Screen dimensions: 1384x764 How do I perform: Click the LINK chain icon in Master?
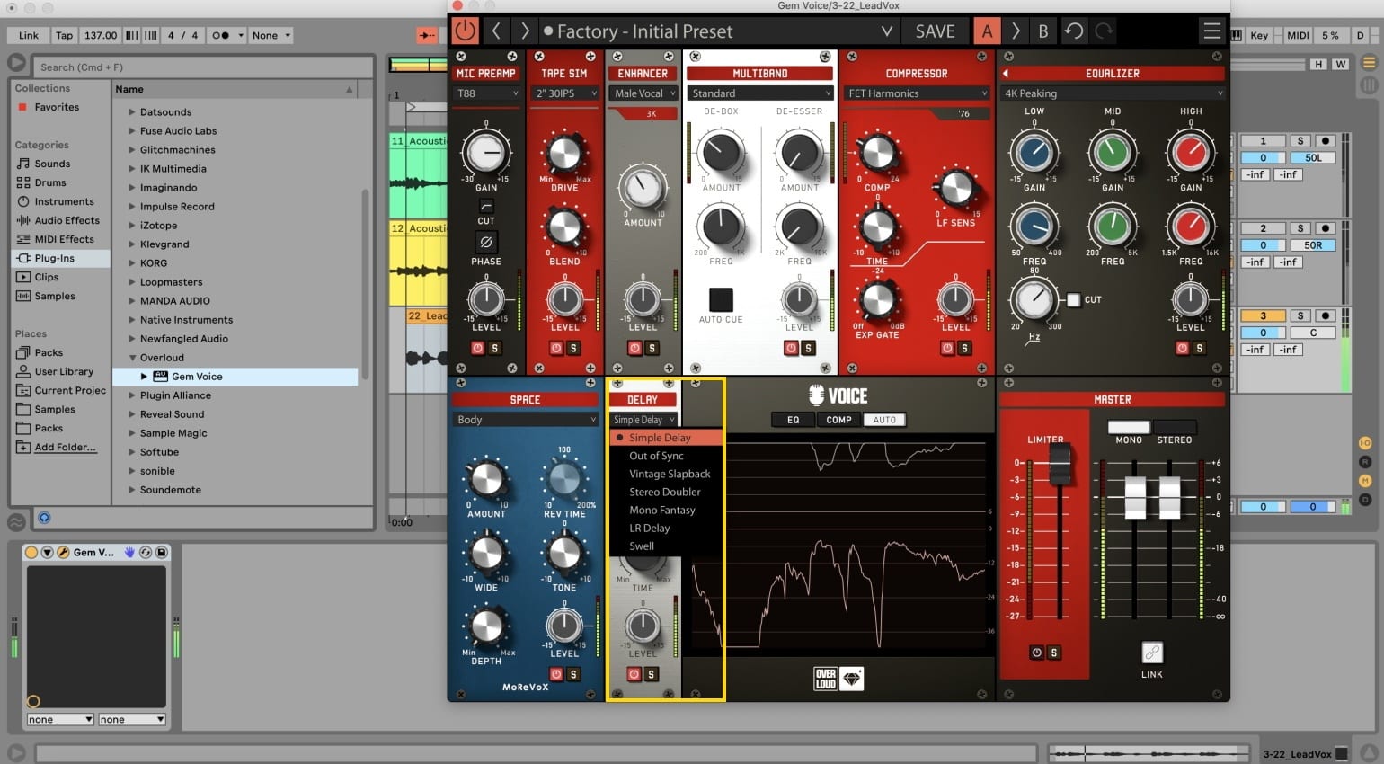(x=1152, y=653)
